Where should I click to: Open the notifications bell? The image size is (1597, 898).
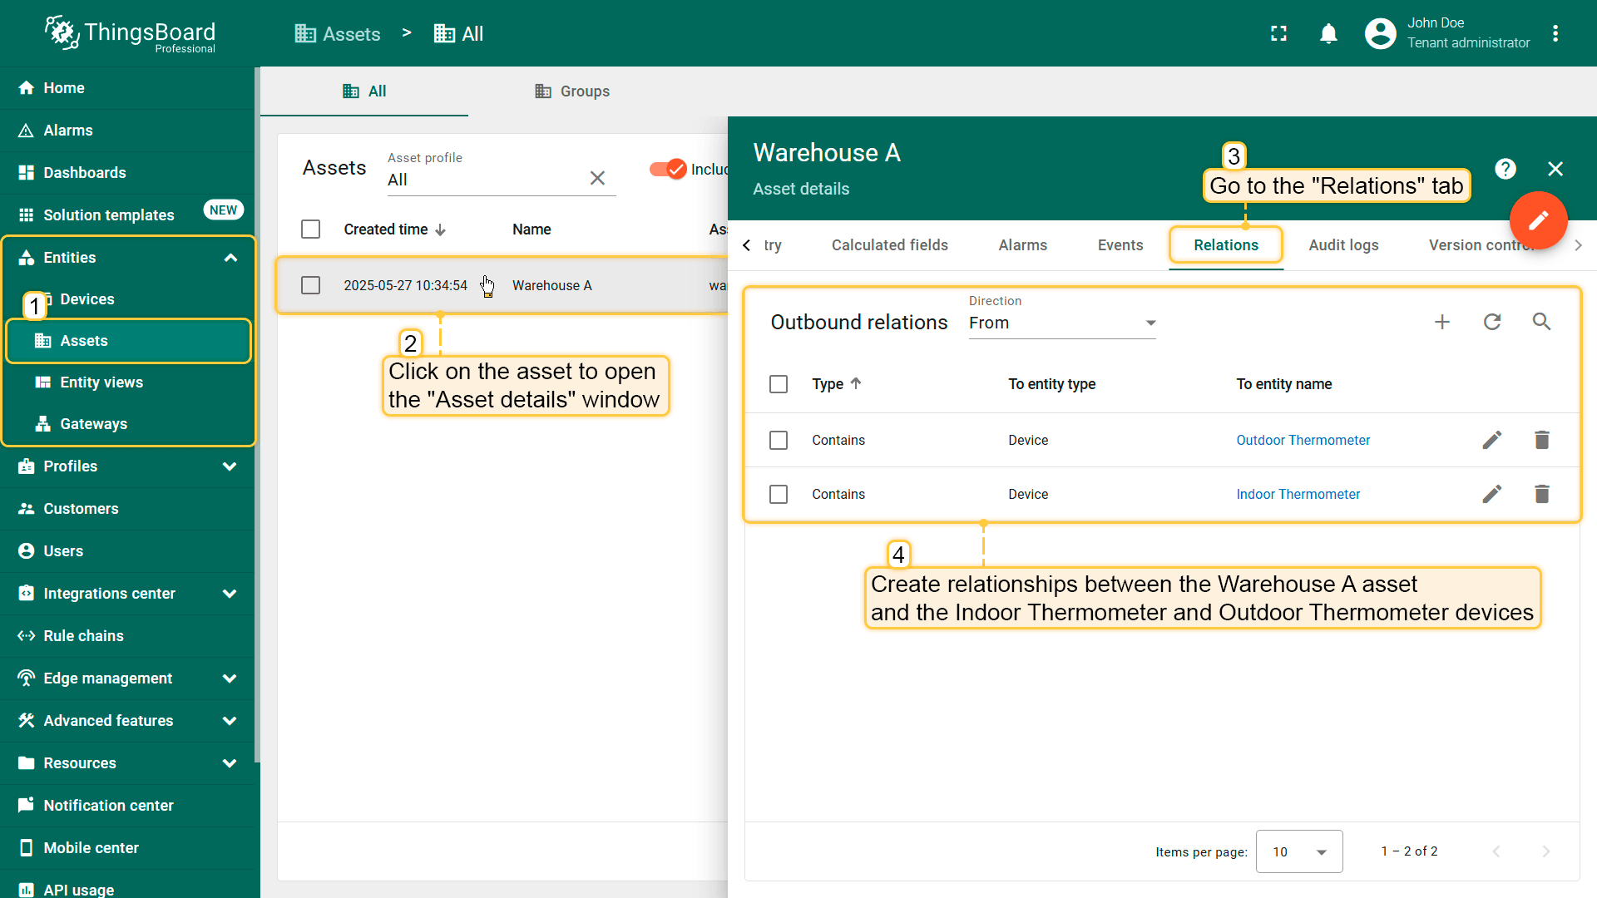1328,33
